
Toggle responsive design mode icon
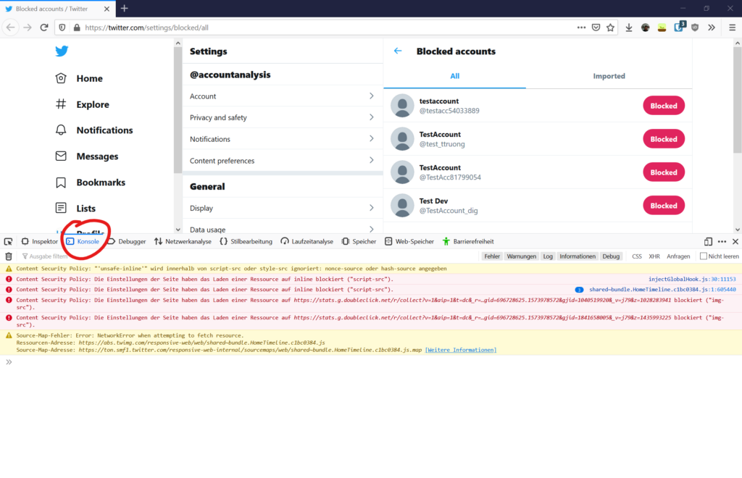coord(708,242)
